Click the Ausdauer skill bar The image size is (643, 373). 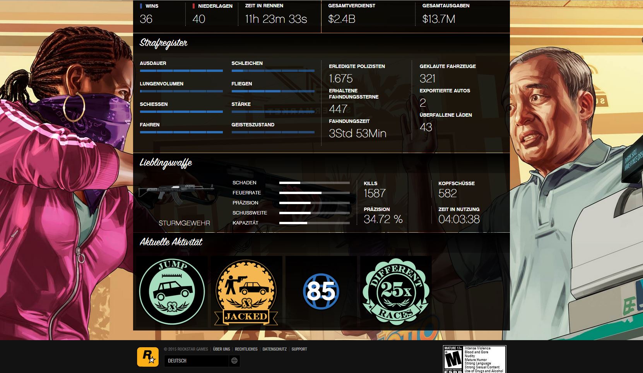tap(181, 71)
